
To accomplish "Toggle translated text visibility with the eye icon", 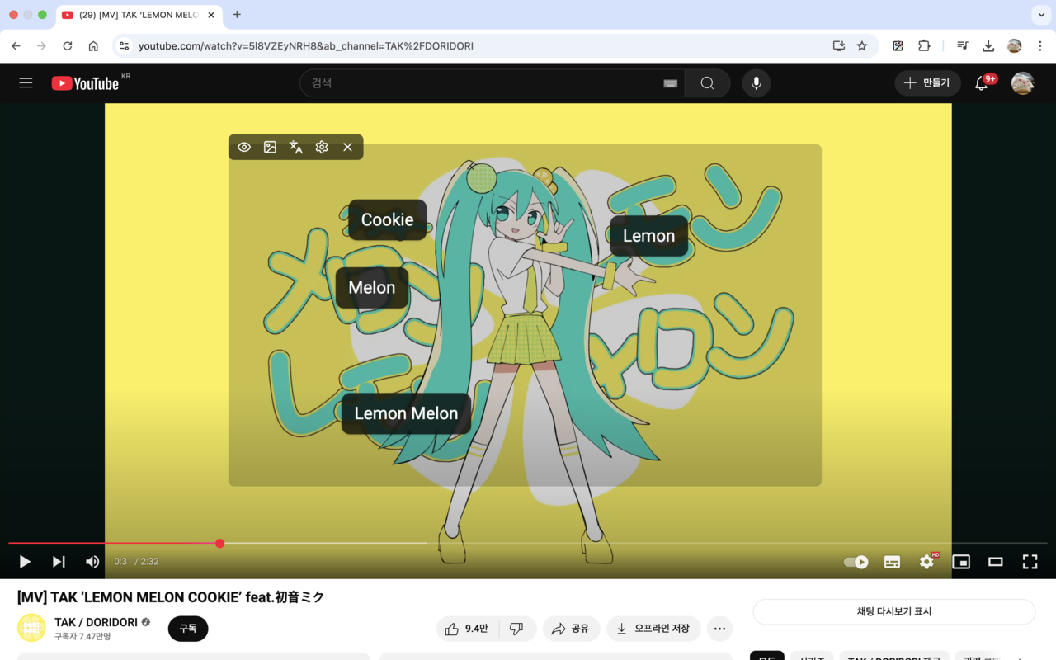I will [x=244, y=147].
